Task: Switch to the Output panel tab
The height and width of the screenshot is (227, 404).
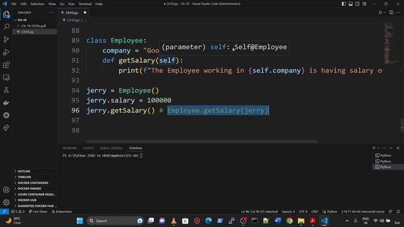Action: (x=88, y=148)
